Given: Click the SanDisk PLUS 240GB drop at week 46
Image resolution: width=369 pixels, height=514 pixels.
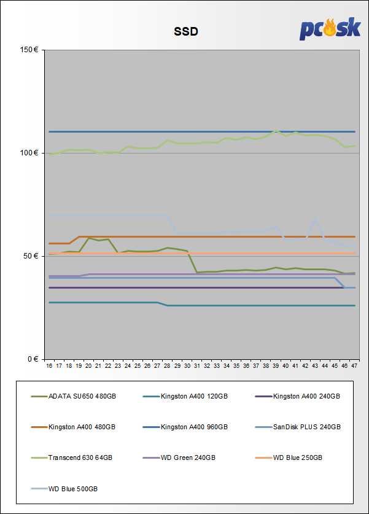Looking at the screenshot, I should click(x=344, y=287).
